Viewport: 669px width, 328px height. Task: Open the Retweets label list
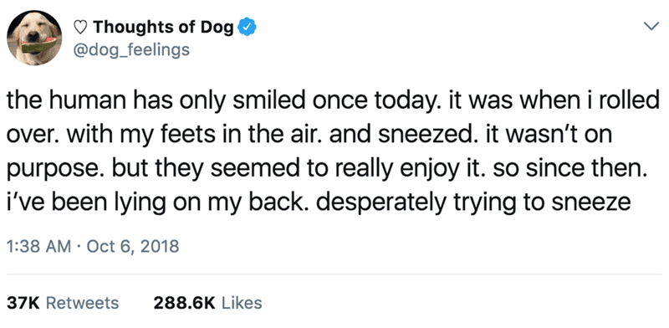pos(82,303)
